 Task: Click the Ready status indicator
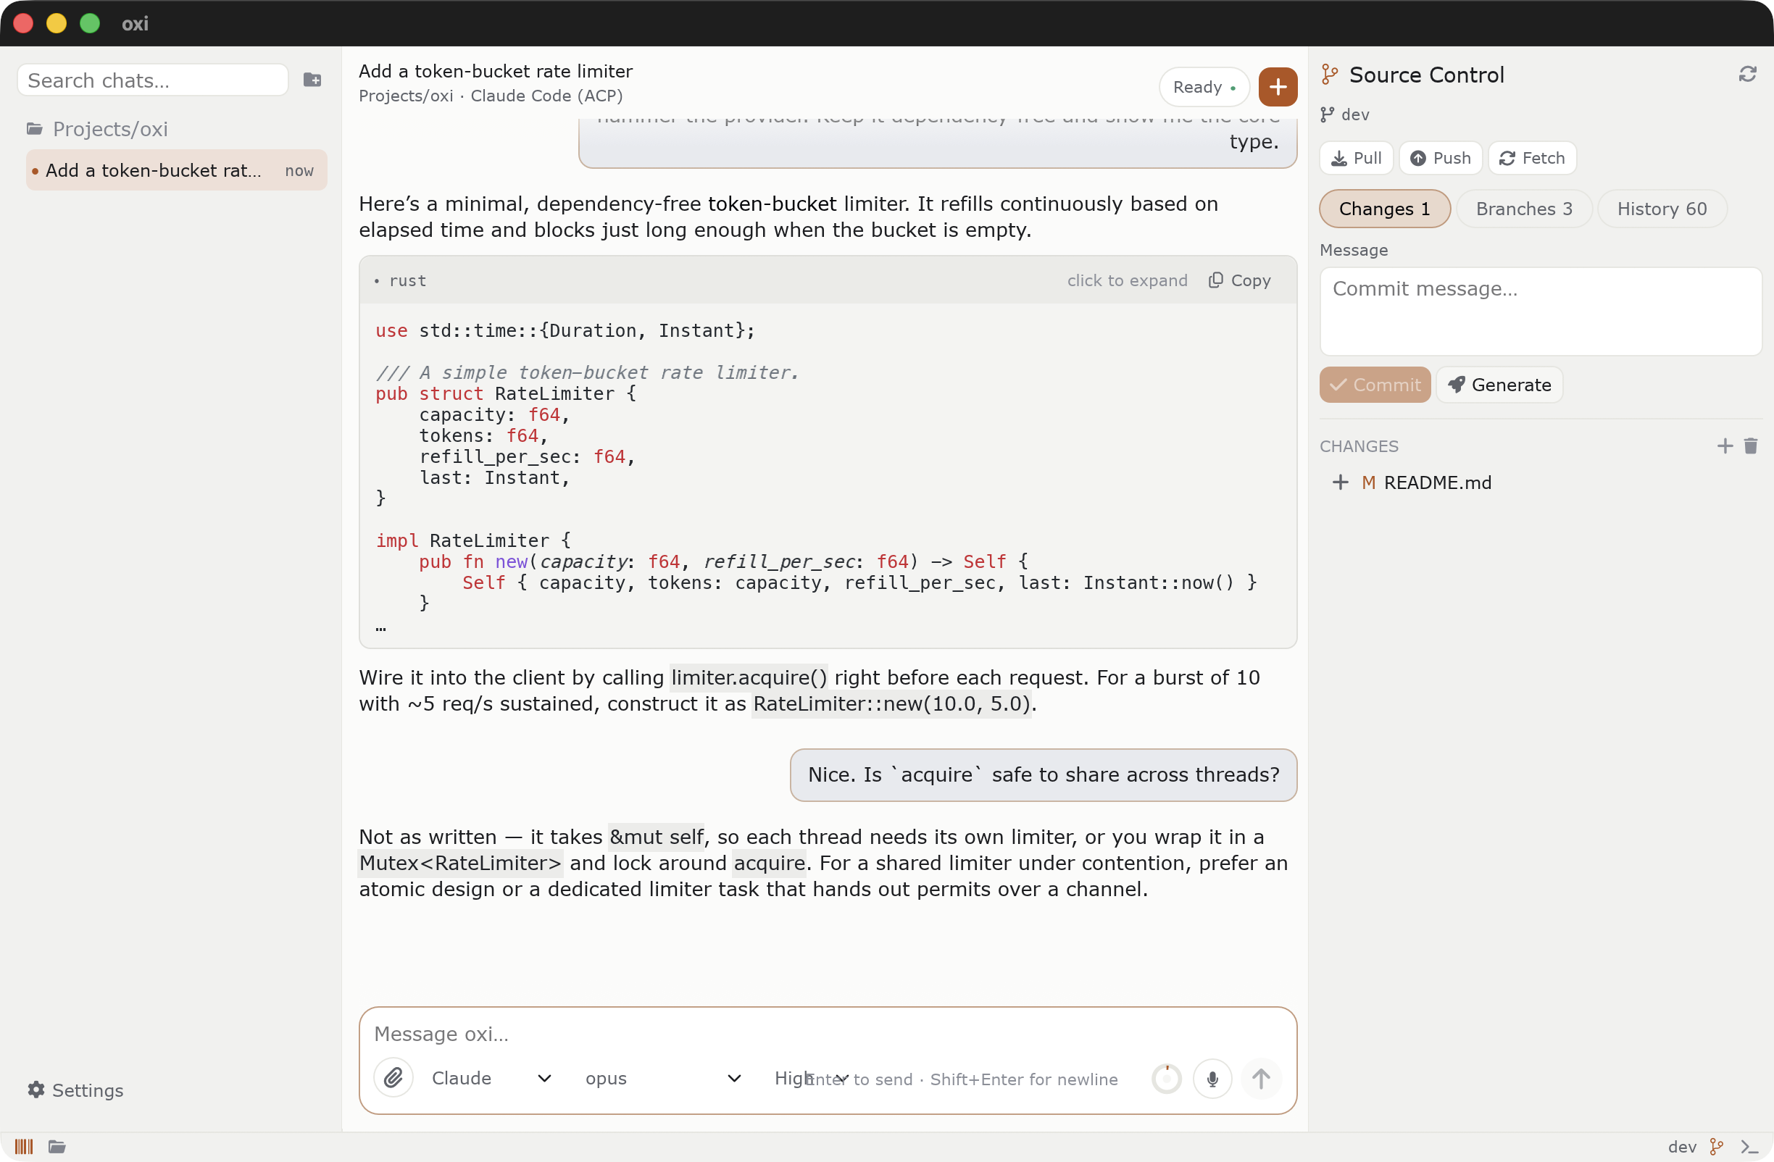(1203, 87)
